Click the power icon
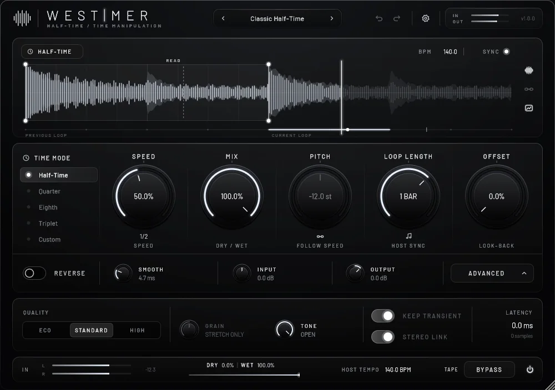 click(x=529, y=370)
